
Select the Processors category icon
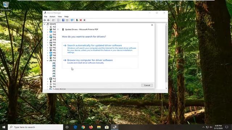[51, 79]
